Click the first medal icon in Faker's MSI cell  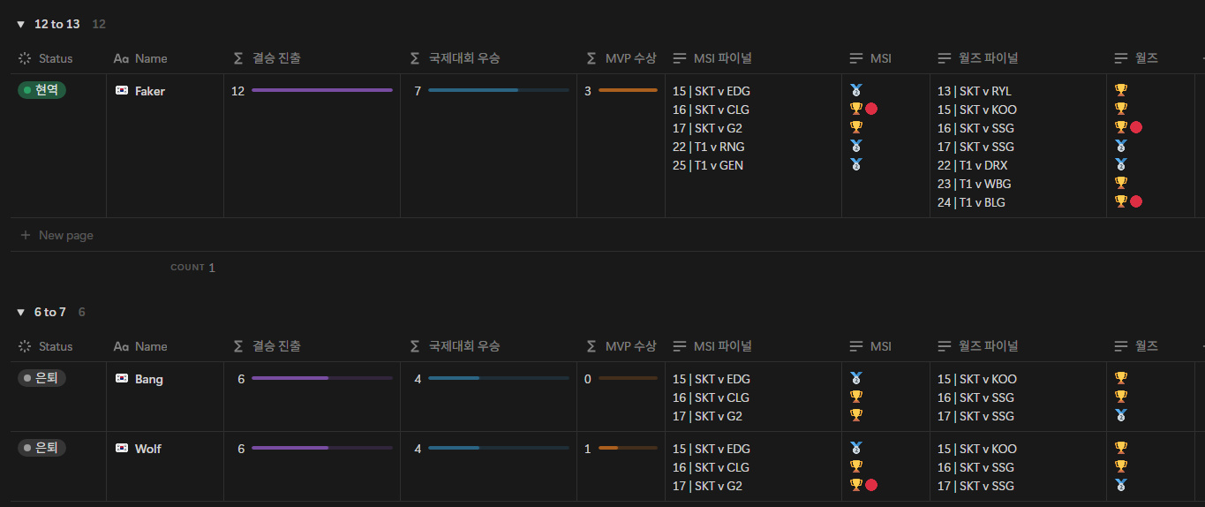click(855, 90)
